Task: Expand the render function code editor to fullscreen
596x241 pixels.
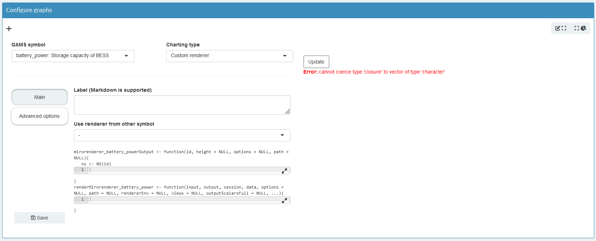Action: 284,201
